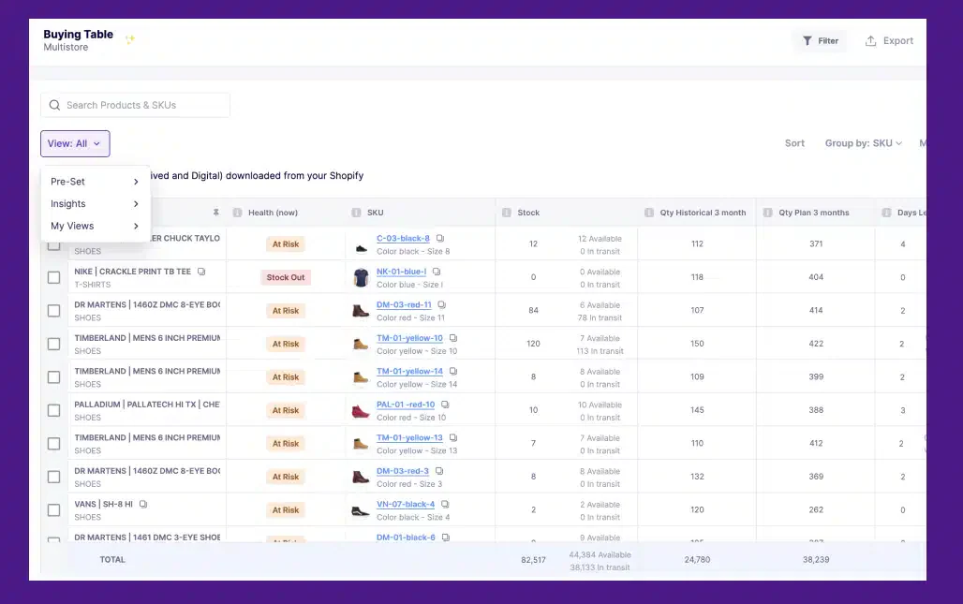
Task: Copy SKU C-03-black-8 using its copy icon
Action: point(440,238)
